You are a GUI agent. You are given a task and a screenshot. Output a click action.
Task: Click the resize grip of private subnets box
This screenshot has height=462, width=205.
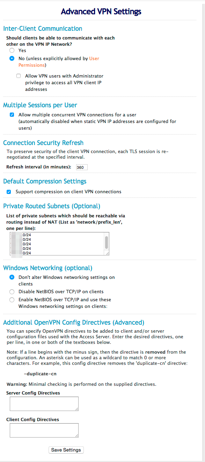107,253
